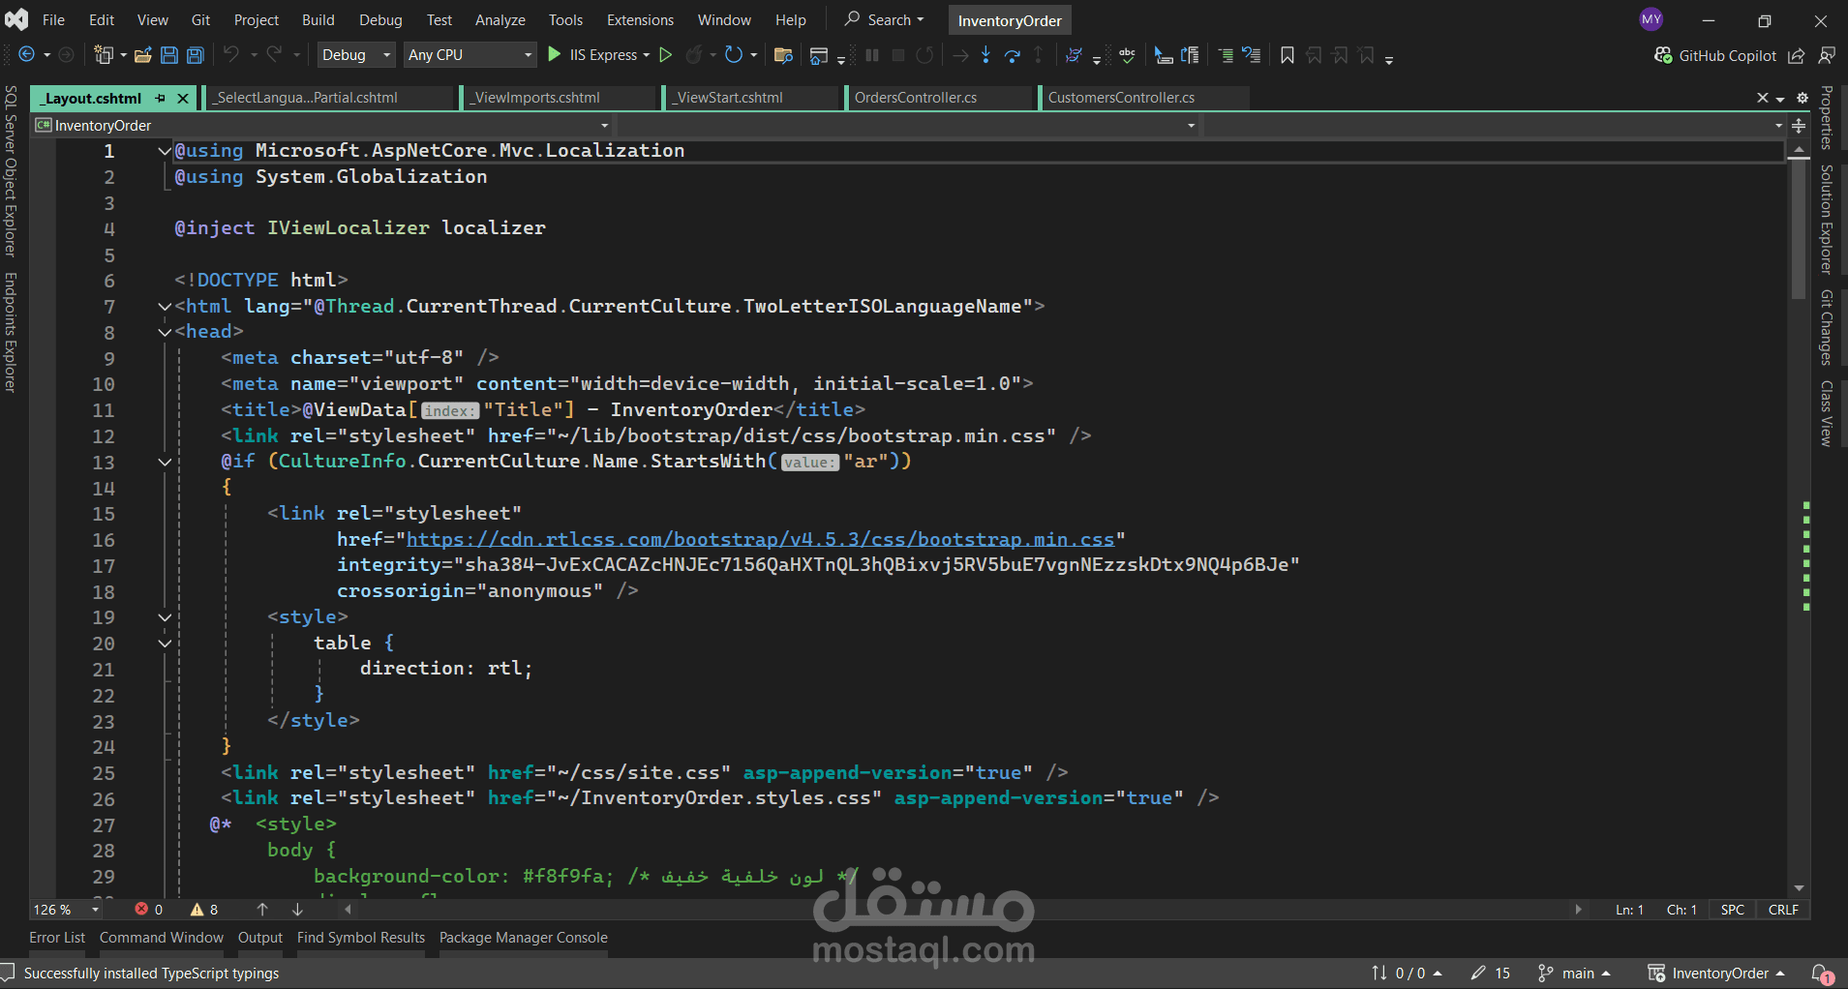Open the InventoryOrder project navigation dropdown

[322, 126]
